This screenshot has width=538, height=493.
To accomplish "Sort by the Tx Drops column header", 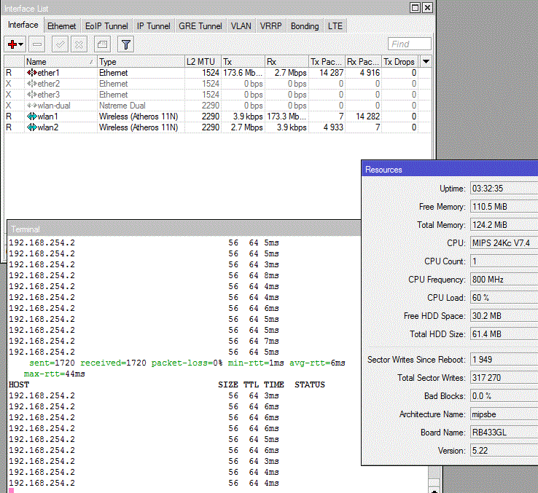I will click(399, 62).
